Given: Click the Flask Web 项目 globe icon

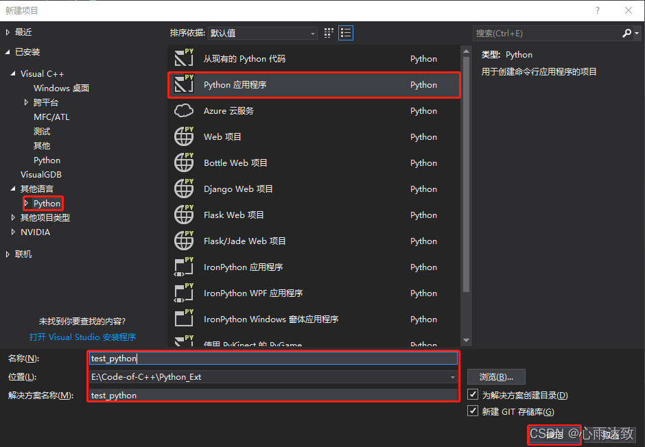Looking at the screenshot, I should 184,214.
